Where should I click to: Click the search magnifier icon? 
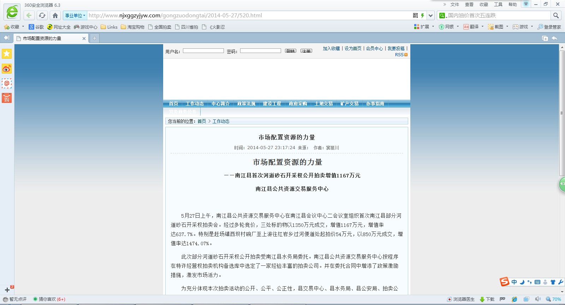pos(556,15)
